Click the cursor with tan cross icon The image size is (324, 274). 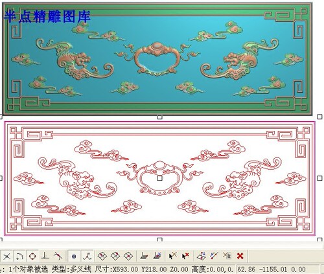click(172, 256)
